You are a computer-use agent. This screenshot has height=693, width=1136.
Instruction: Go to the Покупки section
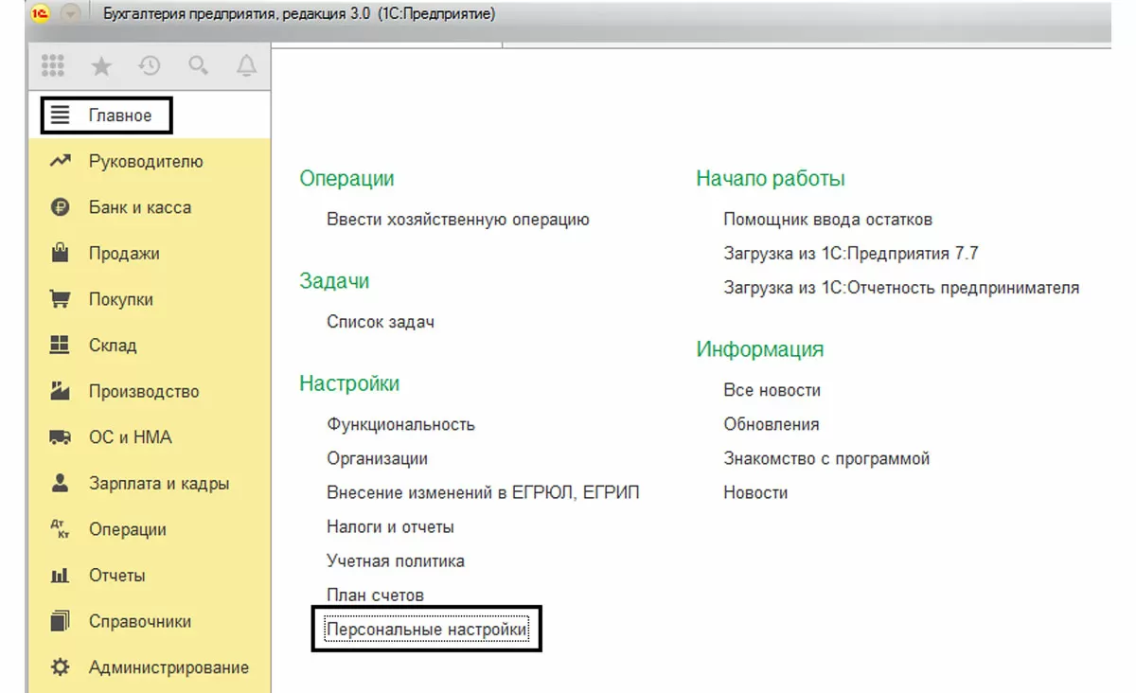tap(121, 299)
